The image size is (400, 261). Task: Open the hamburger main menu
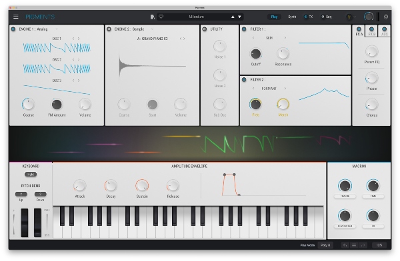(x=15, y=17)
